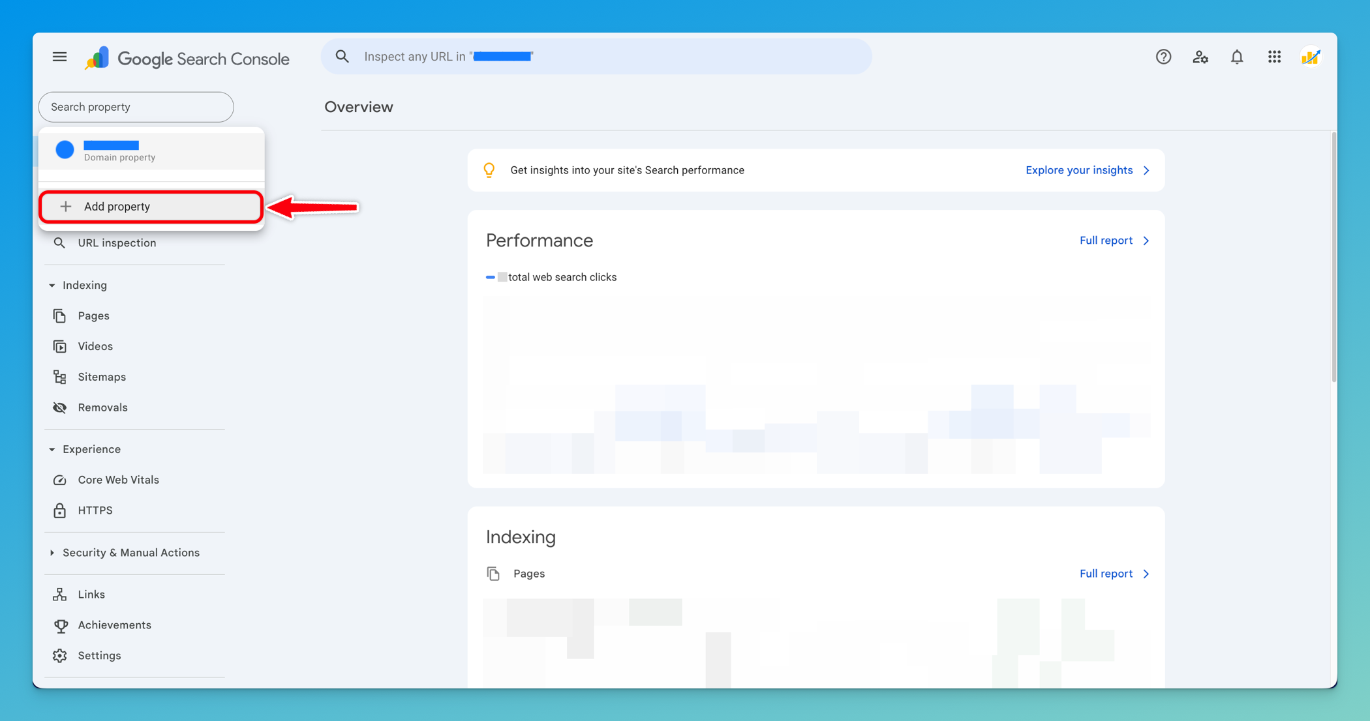Screen dimensions: 1370x721
Task: Open the user settings person-gear icon
Action: (x=1200, y=57)
